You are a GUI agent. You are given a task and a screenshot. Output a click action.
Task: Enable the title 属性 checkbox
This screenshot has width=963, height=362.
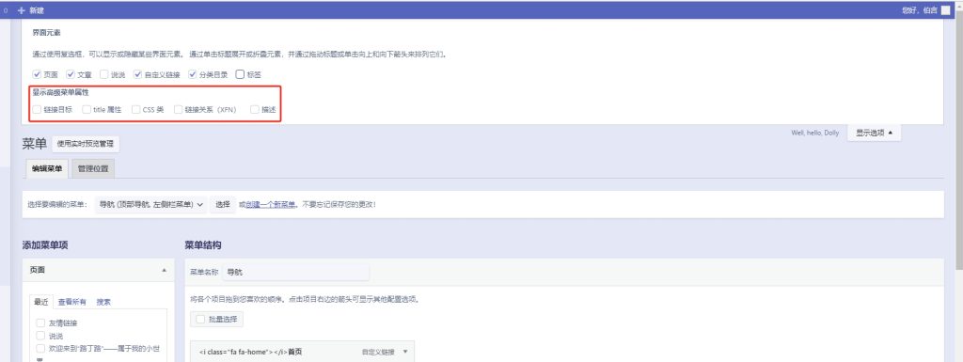click(87, 109)
